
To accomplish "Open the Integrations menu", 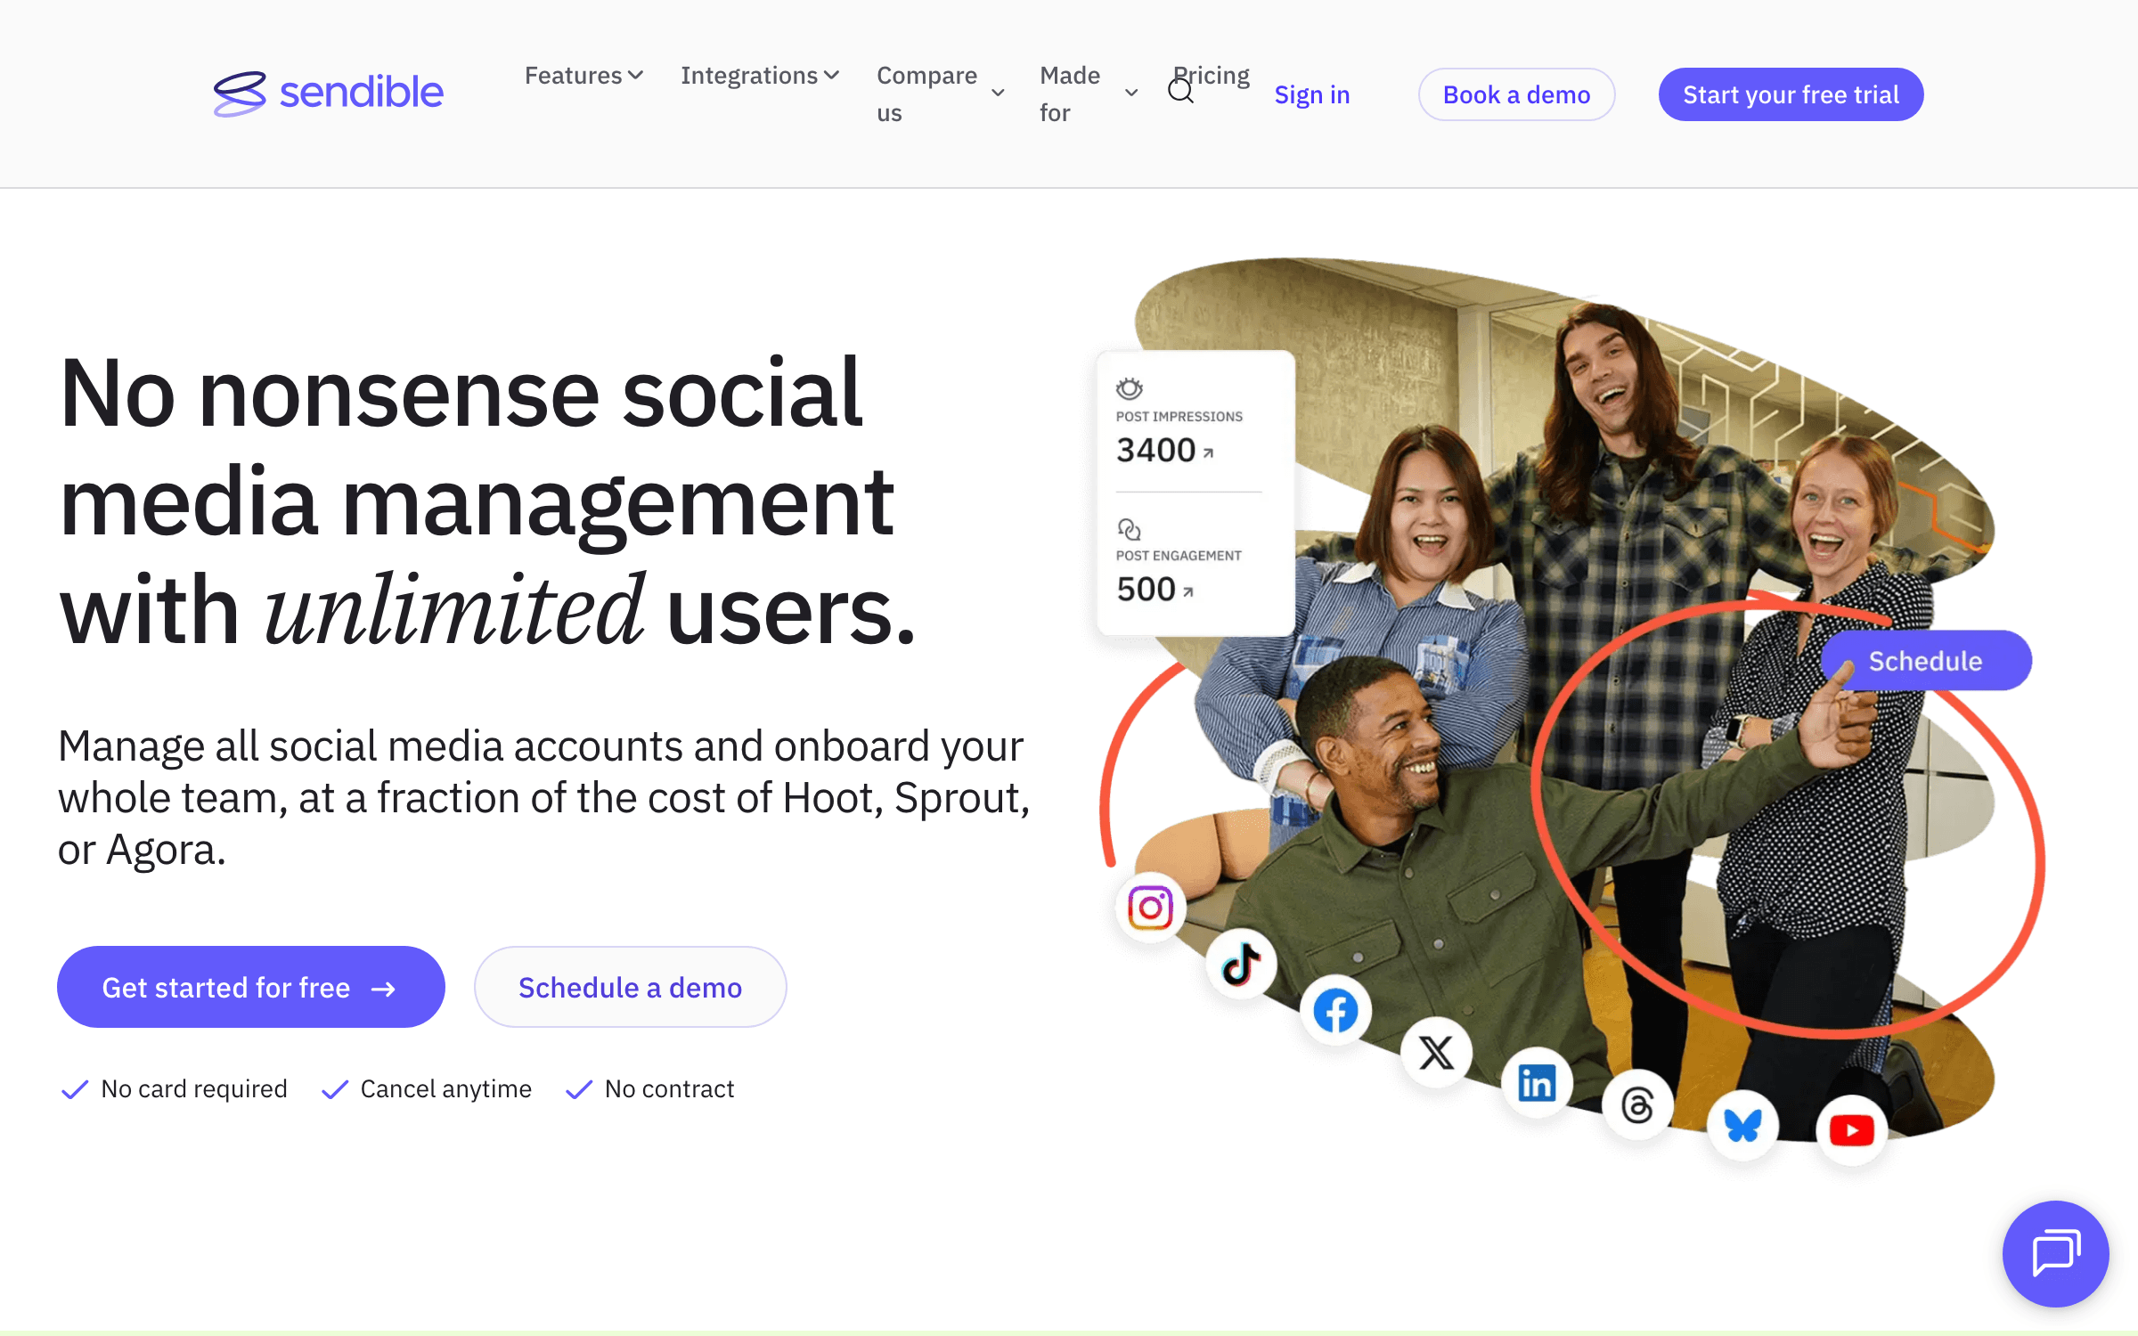I will pyautogui.click(x=760, y=76).
